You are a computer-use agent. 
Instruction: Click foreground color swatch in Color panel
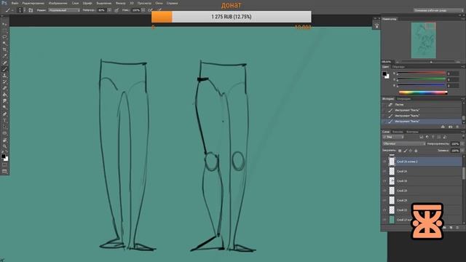(x=384, y=74)
